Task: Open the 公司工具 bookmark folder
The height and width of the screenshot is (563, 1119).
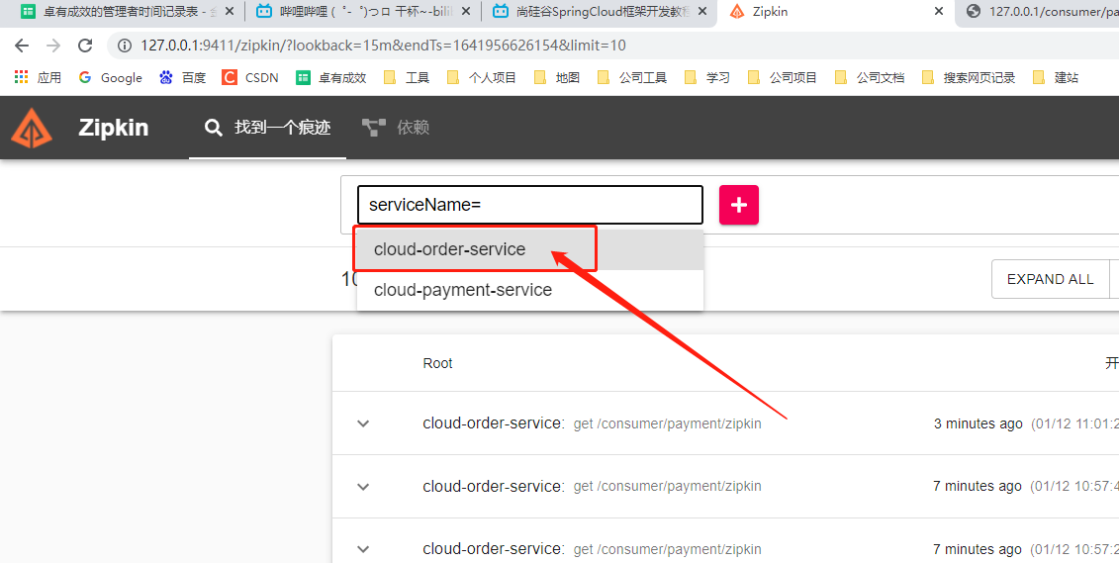Action: (631, 78)
